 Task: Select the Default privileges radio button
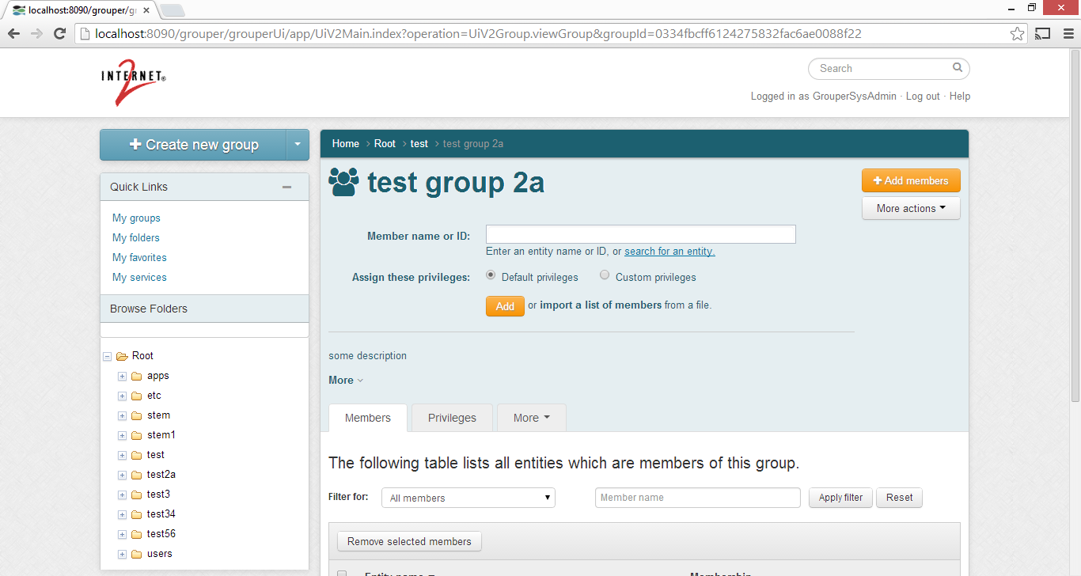pos(491,275)
